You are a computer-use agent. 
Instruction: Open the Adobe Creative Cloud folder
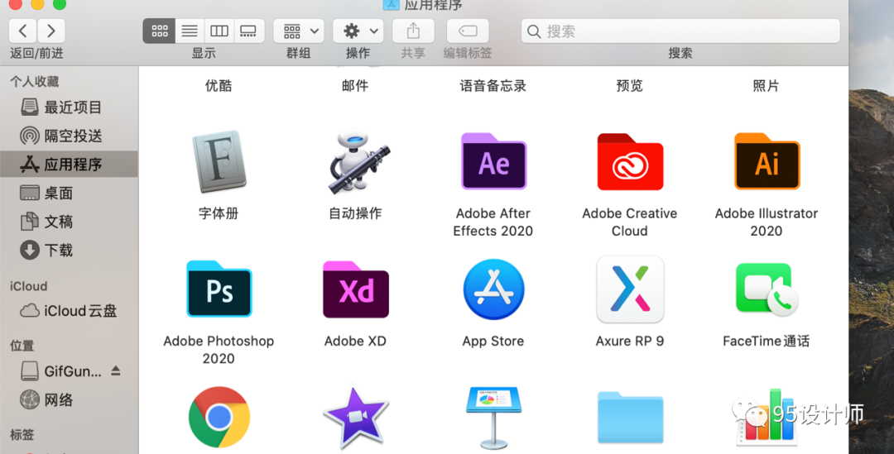(630, 161)
